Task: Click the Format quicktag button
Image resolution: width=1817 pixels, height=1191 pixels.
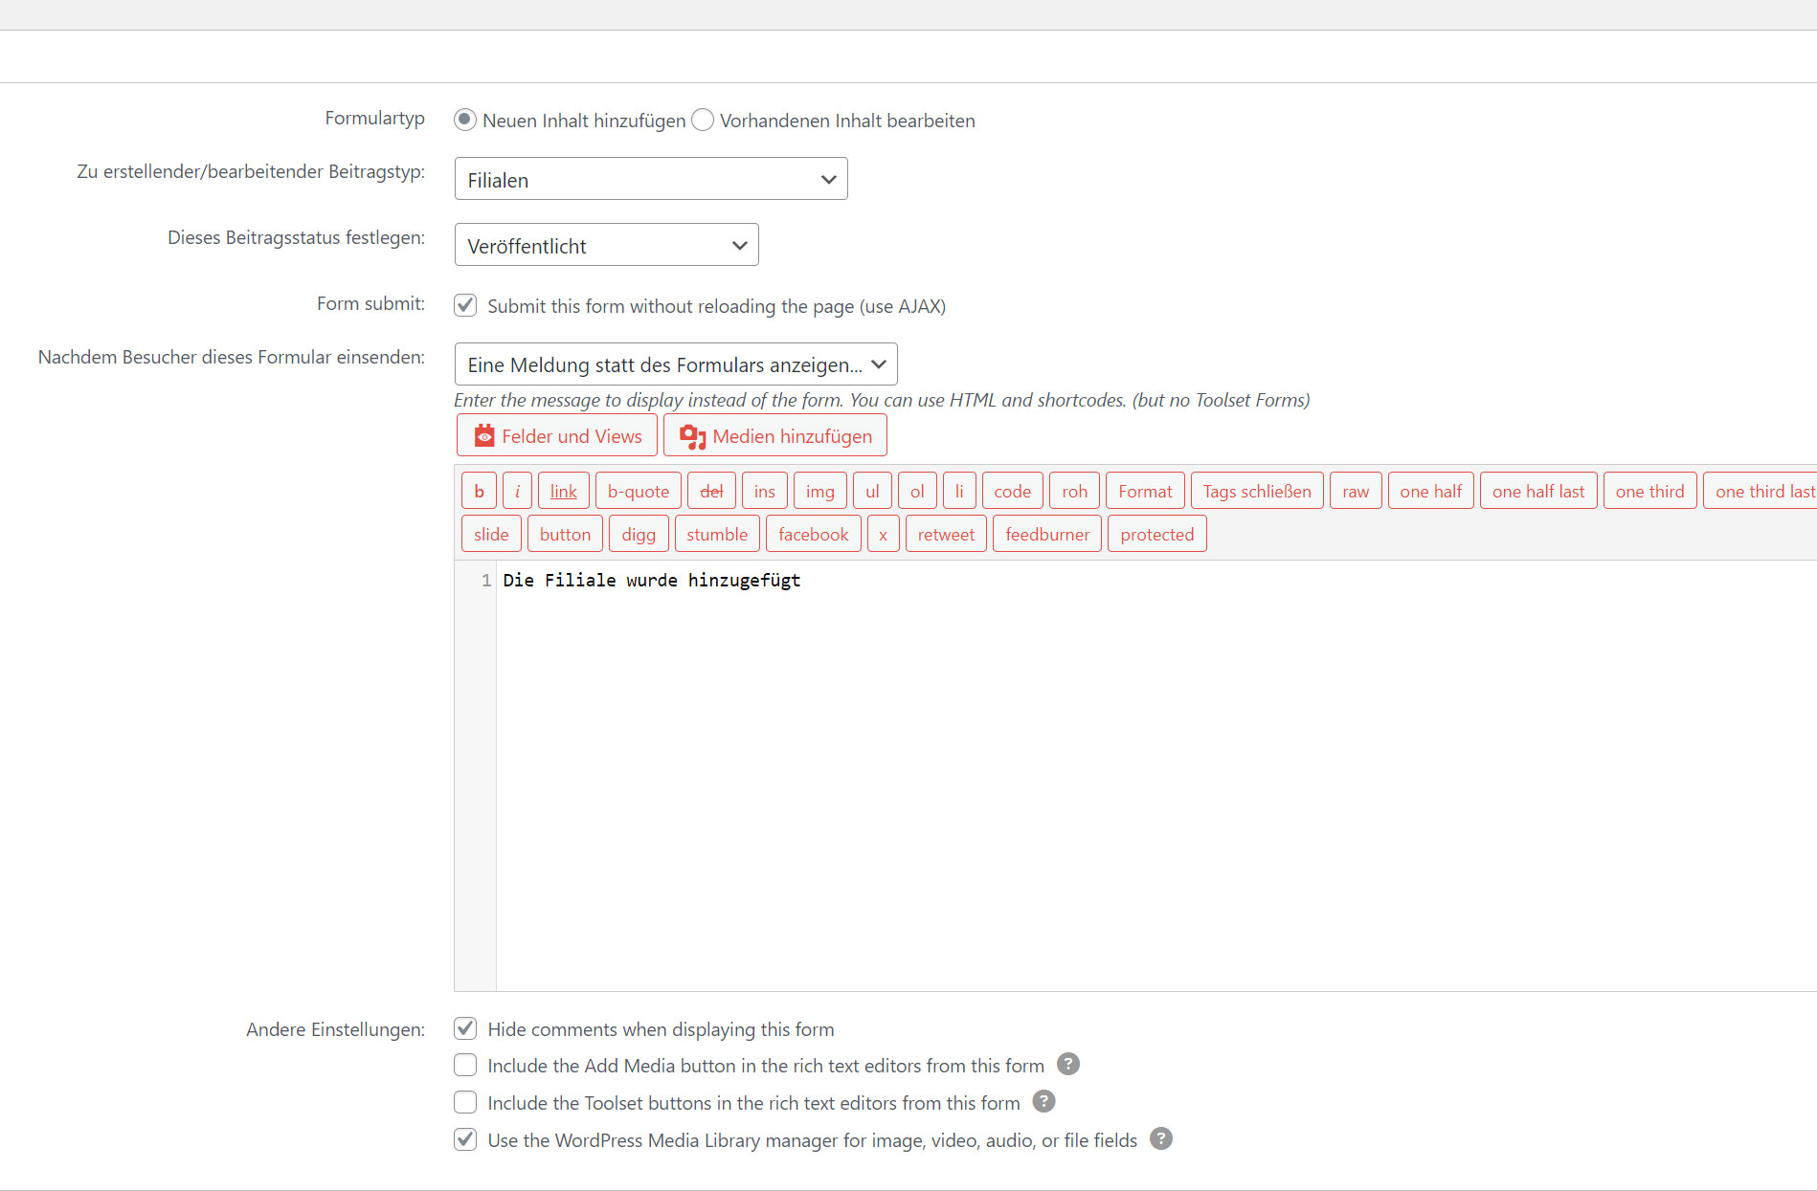Action: (1145, 491)
